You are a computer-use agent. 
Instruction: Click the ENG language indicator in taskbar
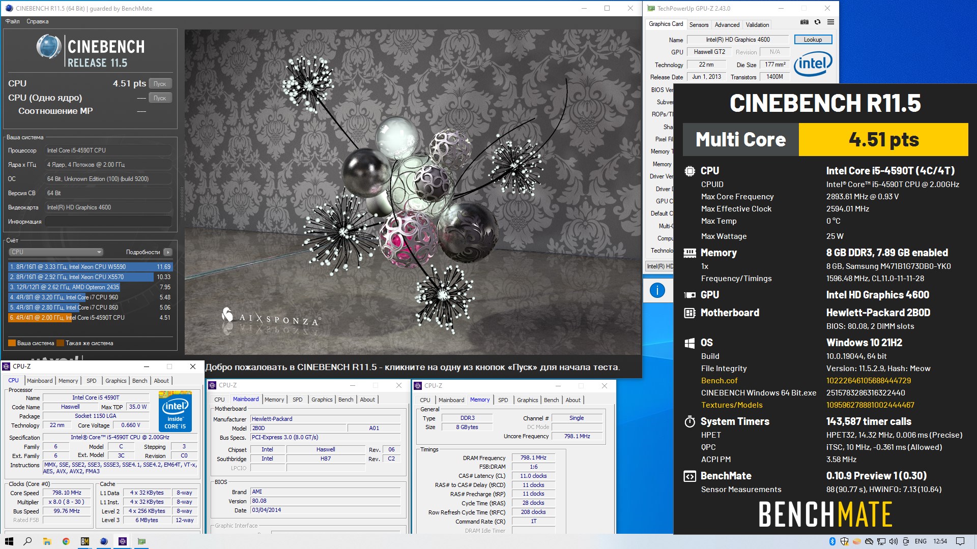tap(921, 541)
